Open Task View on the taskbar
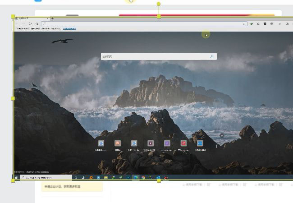 pyautogui.click(x=83, y=178)
